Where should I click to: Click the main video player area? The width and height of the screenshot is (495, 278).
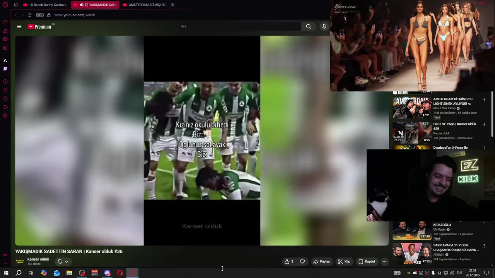tap(202, 141)
